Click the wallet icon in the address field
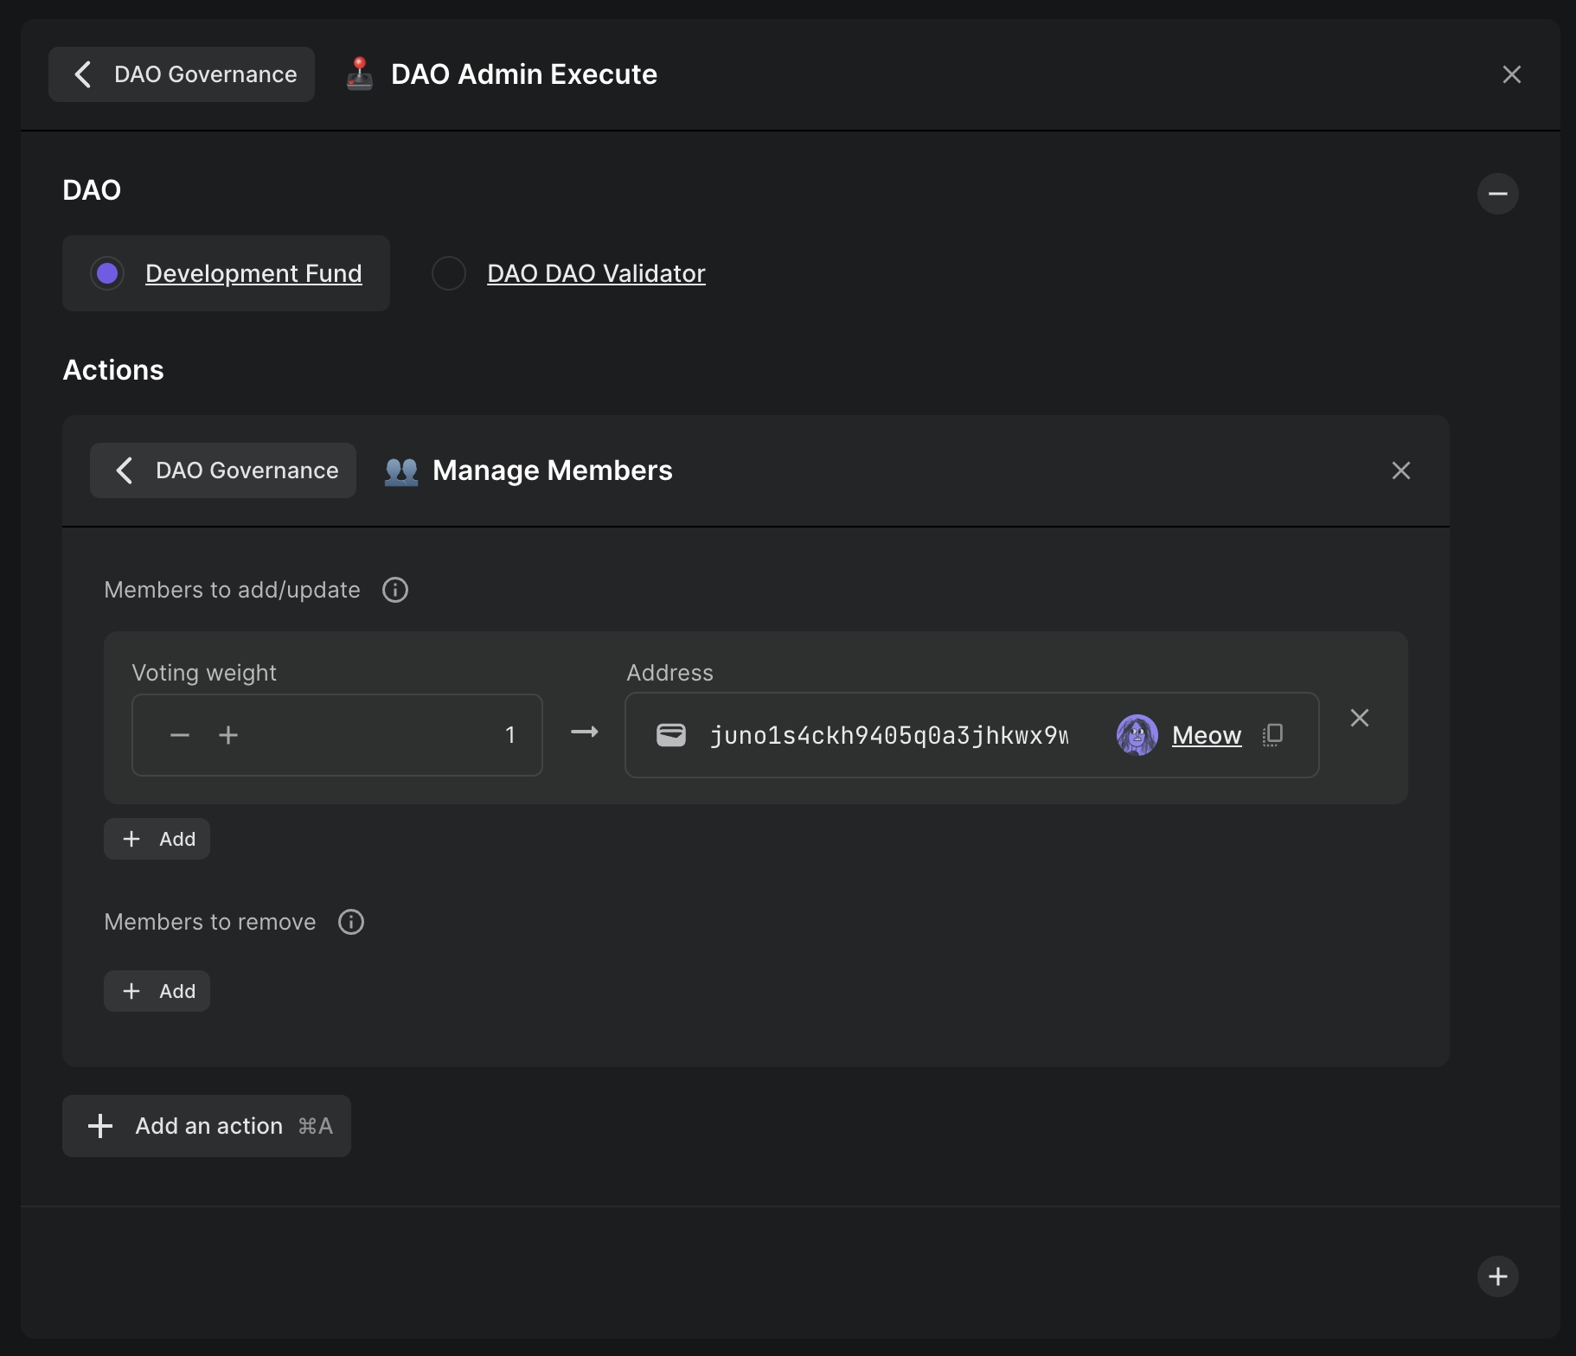 point(671,735)
